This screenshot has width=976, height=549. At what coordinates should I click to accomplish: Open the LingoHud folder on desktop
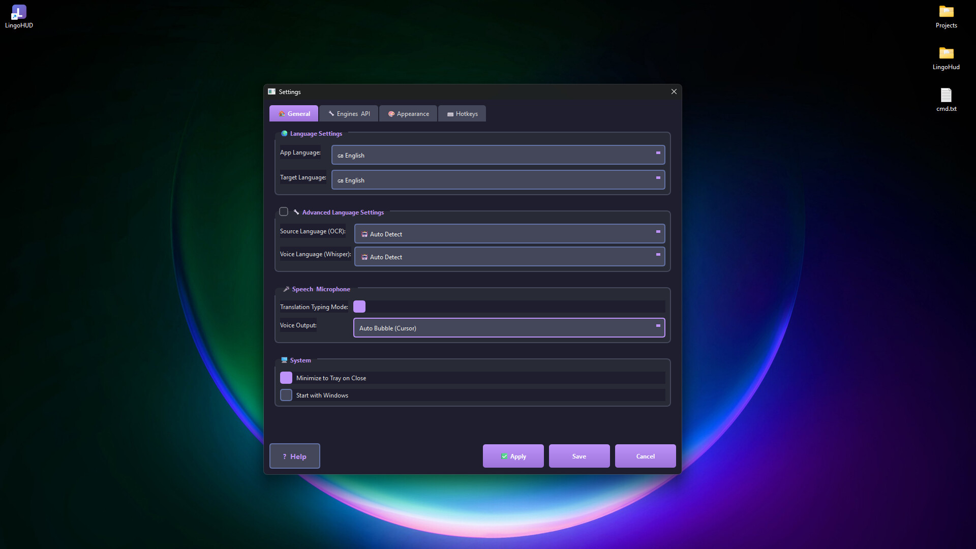(946, 54)
